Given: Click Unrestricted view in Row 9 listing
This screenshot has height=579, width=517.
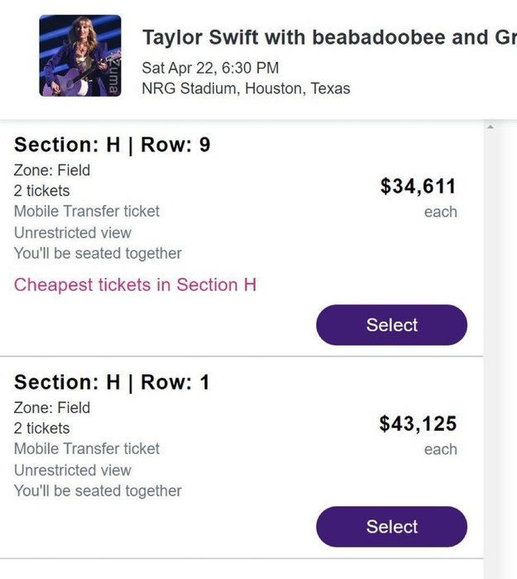Looking at the screenshot, I should [73, 232].
